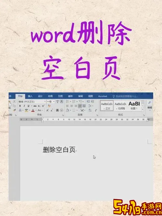Click the Tell Me search box
This screenshot has height=216, width=162.
click(x=125, y=96)
